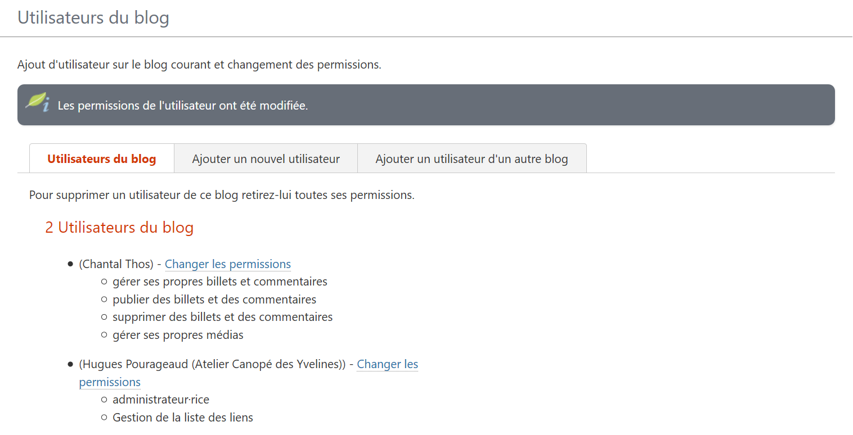Click the 'gérer ses propres médias' permission
The width and height of the screenshot is (853, 435).
178,335
